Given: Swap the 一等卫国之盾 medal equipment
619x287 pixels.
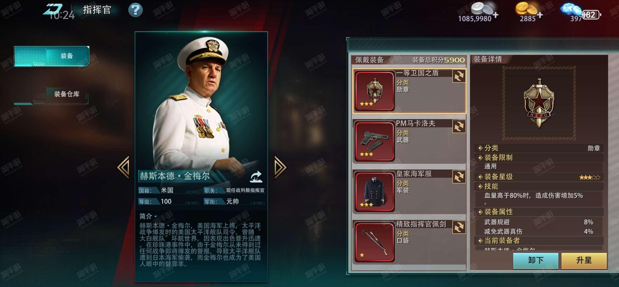Looking at the screenshot, I should (x=459, y=76).
